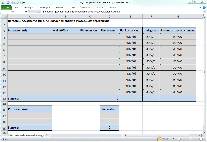The width and height of the screenshot is (207, 142).
Task: Select column D header
Action: (109, 16)
